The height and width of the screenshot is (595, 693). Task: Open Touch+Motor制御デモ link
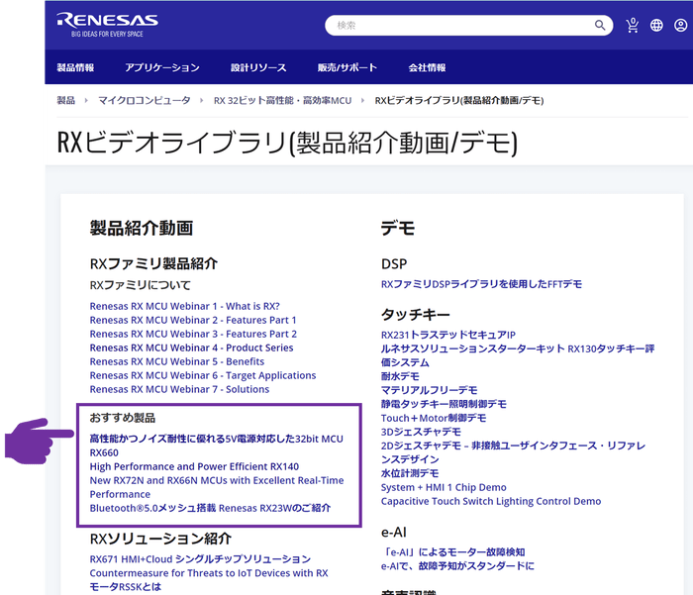point(434,418)
